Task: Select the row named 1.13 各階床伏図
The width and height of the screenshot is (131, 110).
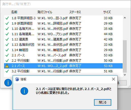Action: point(63,45)
